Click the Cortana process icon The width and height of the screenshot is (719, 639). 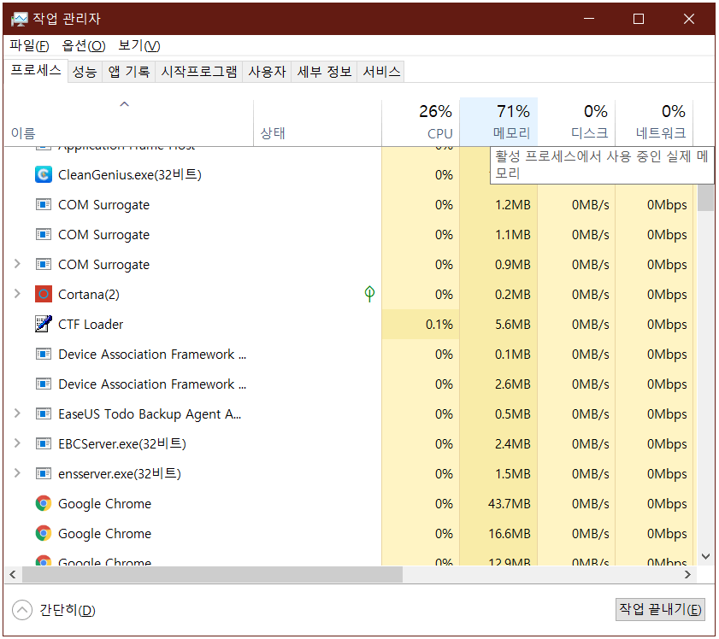click(44, 294)
